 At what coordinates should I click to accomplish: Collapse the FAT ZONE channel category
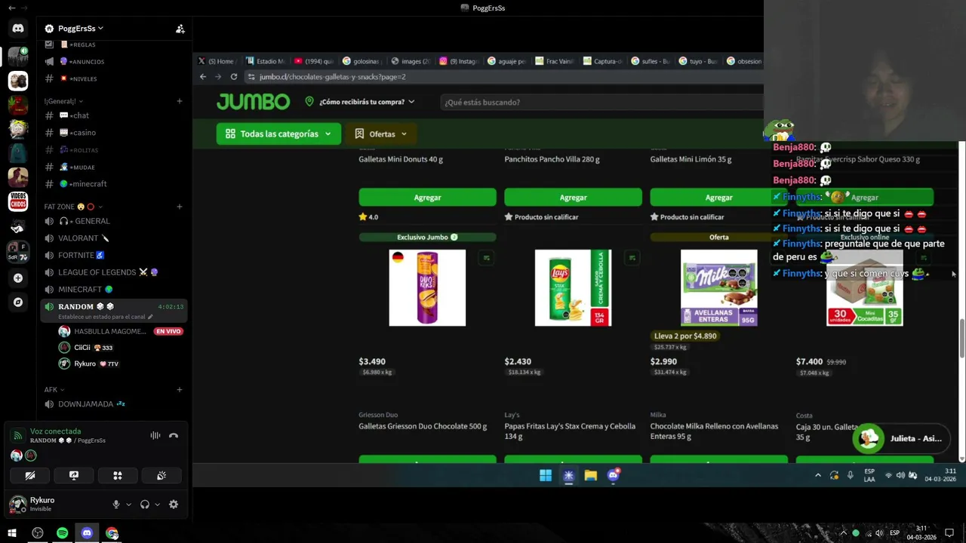pos(73,207)
